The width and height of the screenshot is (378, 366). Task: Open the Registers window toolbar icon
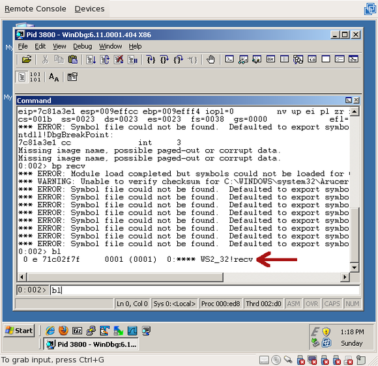click(270, 59)
